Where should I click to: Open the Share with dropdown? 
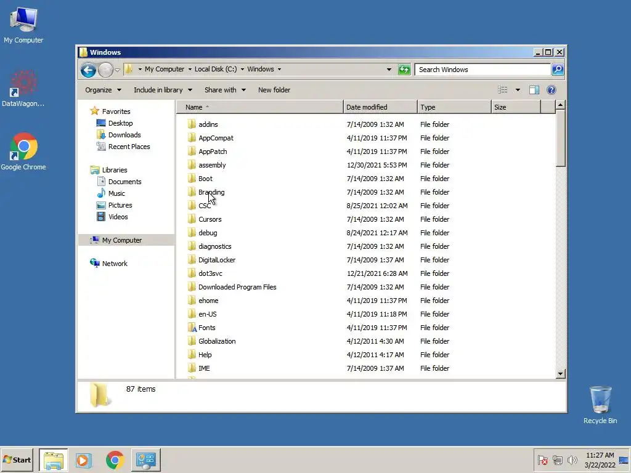click(x=225, y=90)
